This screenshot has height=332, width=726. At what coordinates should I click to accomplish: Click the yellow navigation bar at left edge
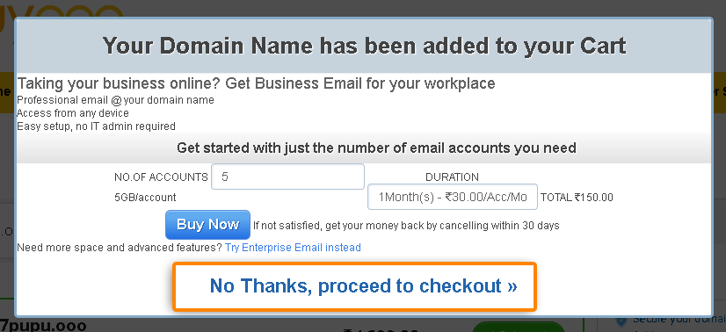(6, 92)
